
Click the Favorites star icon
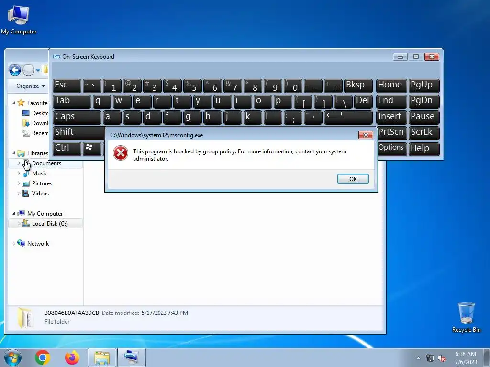coord(21,103)
